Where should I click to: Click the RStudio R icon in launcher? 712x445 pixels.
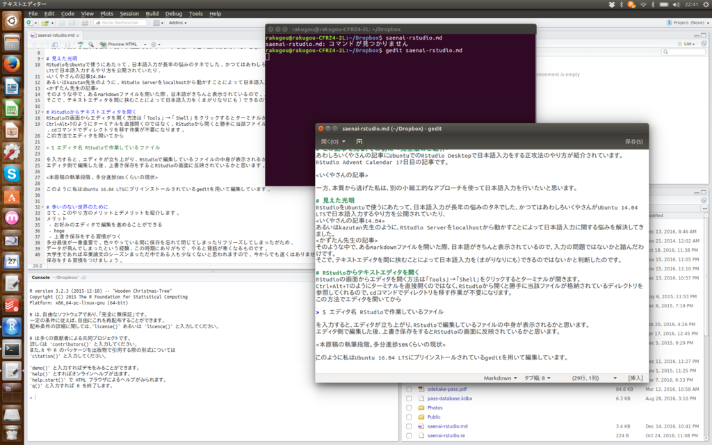12,327
